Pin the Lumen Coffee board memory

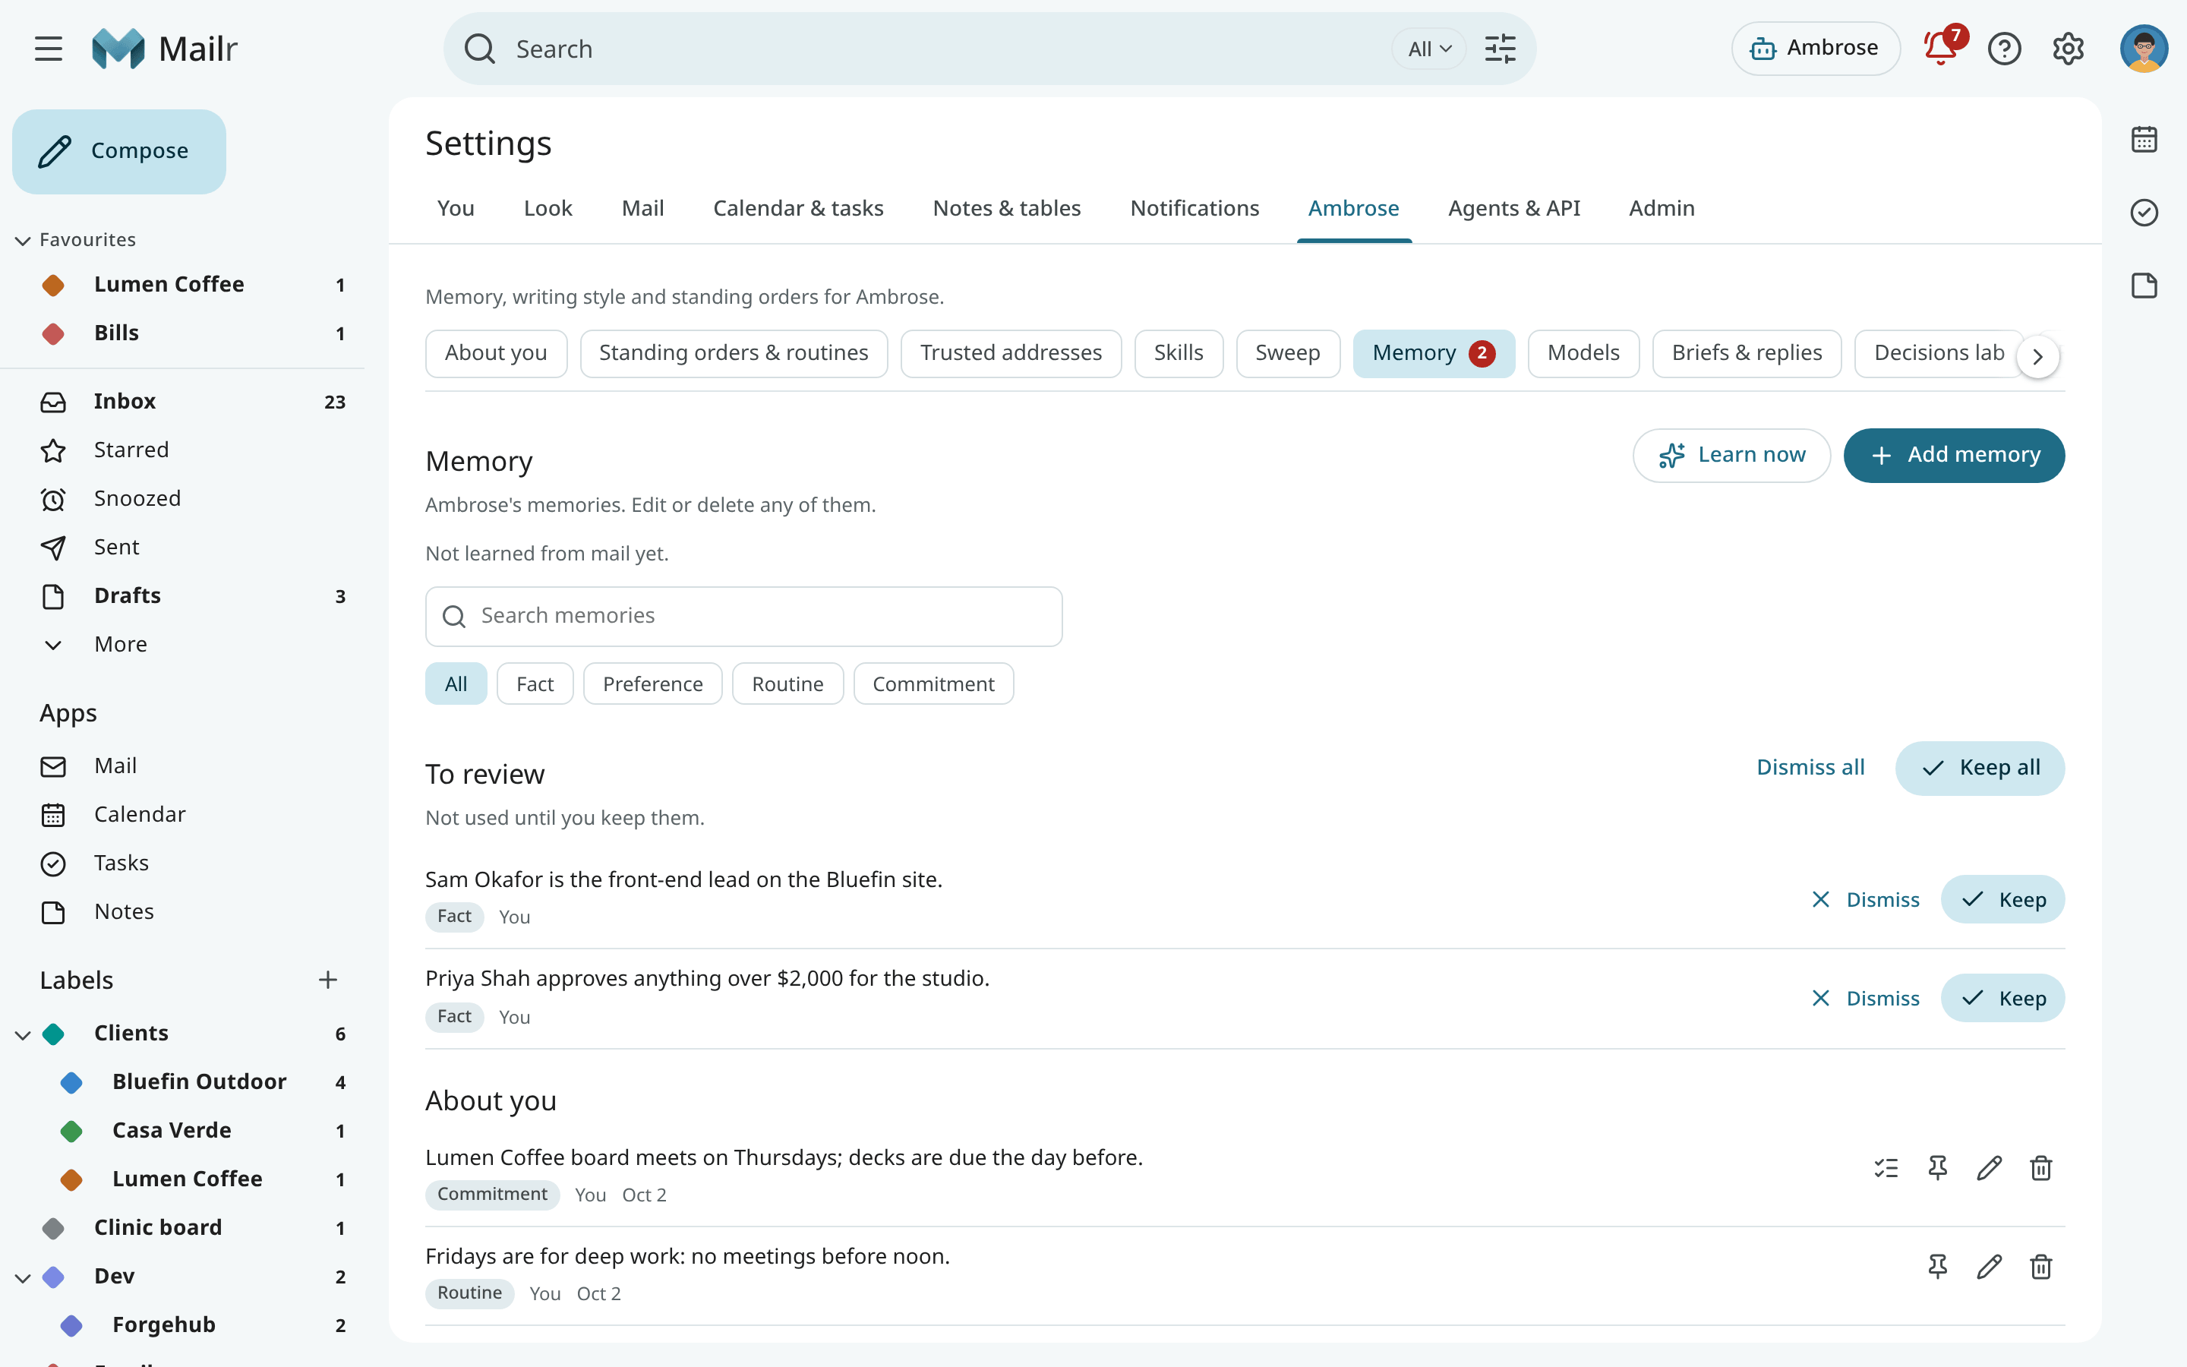(1938, 1168)
